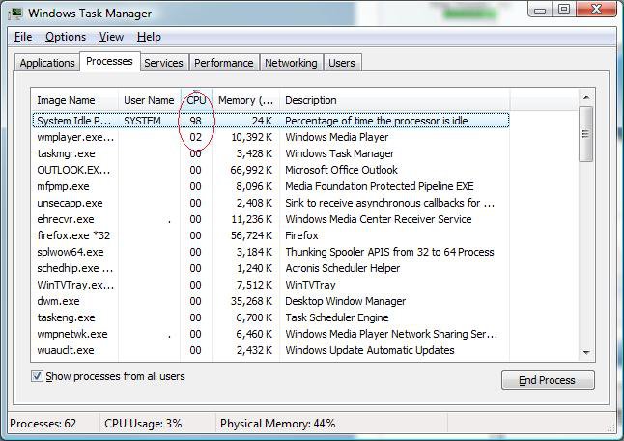Select the schedhlp.exe process
Image resolution: width=624 pixels, height=441 pixels.
coord(270,268)
